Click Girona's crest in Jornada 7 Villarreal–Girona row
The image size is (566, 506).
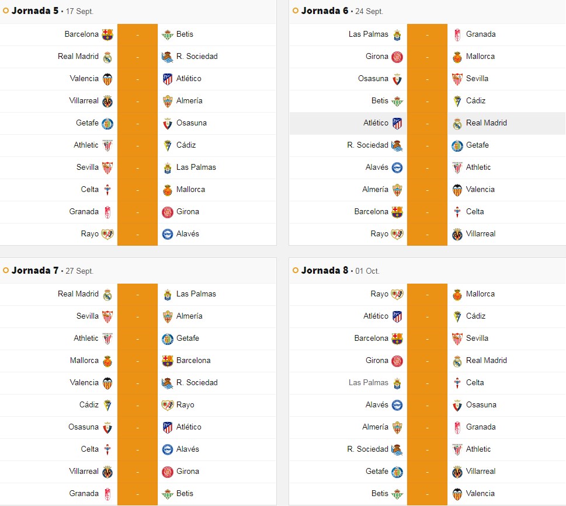tap(168, 472)
